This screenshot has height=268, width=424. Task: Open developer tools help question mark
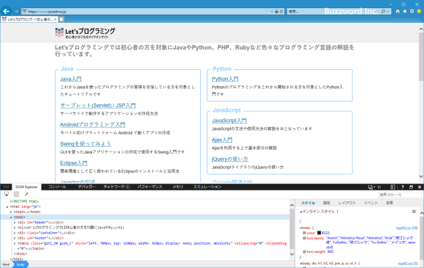click(x=402, y=187)
